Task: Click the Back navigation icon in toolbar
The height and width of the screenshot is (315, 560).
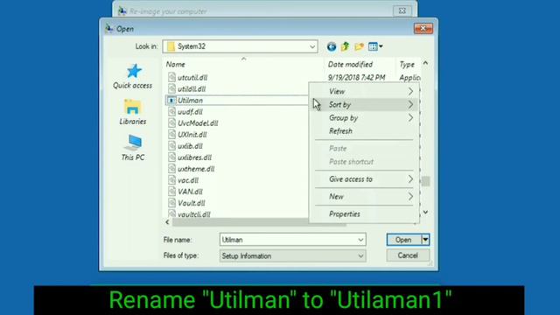Action: point(332,46)
